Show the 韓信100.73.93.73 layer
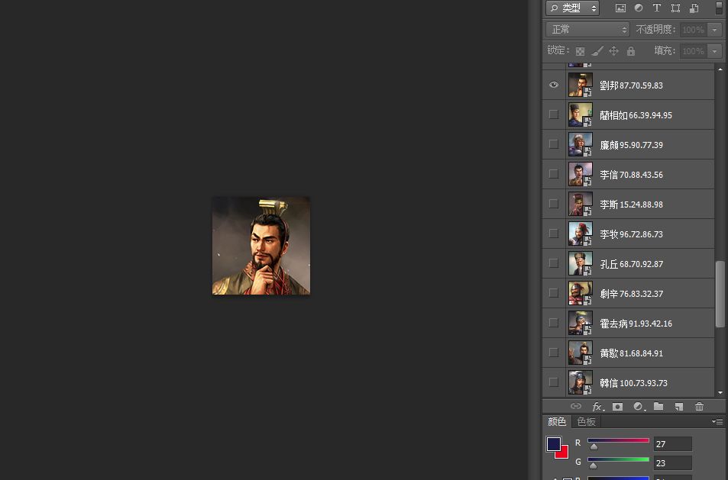 [x=553, y=382]
